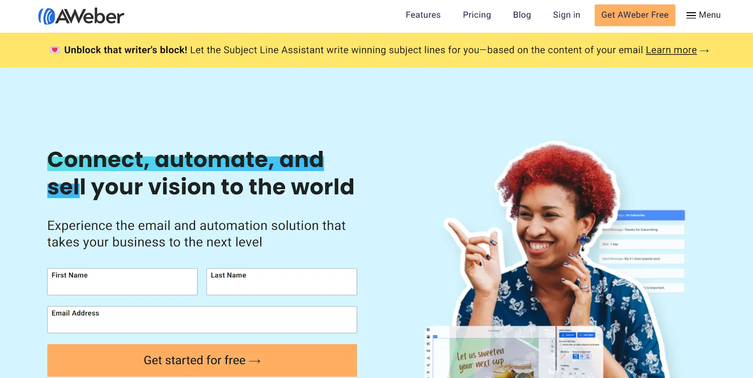Click Get started for free button
Viewport: 753px width, 378px height.
pos(202,360)
